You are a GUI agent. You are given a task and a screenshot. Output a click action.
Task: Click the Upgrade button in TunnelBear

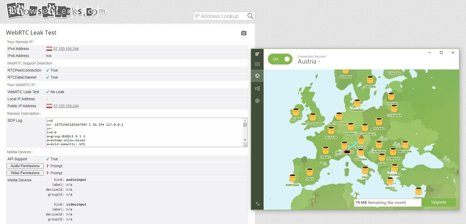coord(439,202)
